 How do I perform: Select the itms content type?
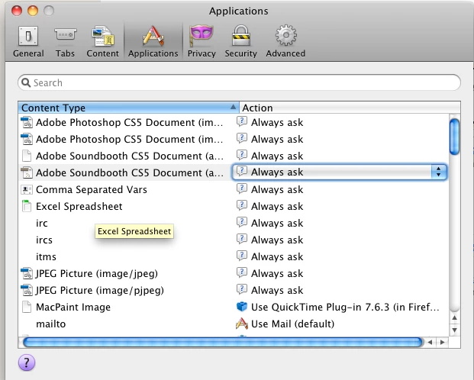pos(46,256)
